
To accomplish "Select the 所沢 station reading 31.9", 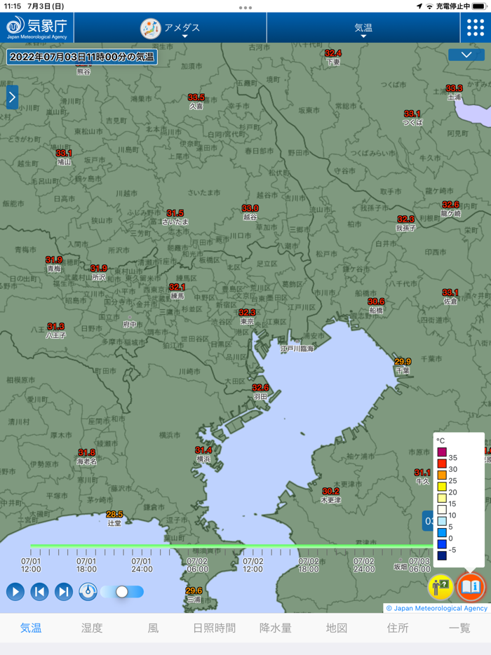I will (x=99, y=272).
